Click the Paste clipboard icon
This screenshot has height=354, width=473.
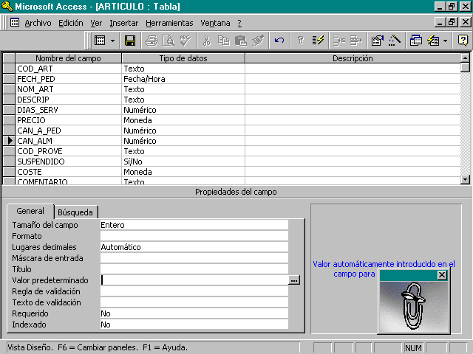point(241,41)
